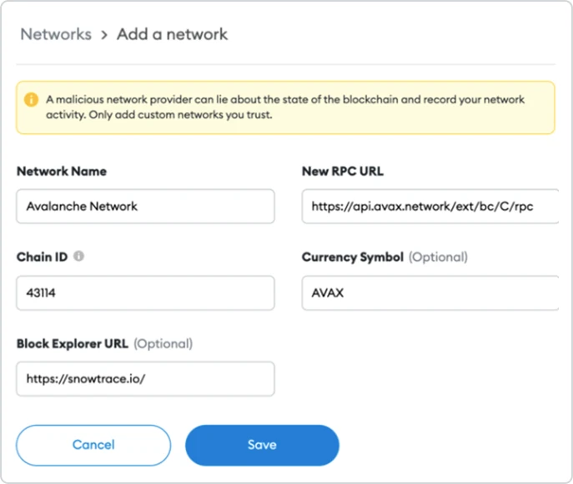Click the Optional text beside Currency Symbol
The image size is (573, 484).
438,257
